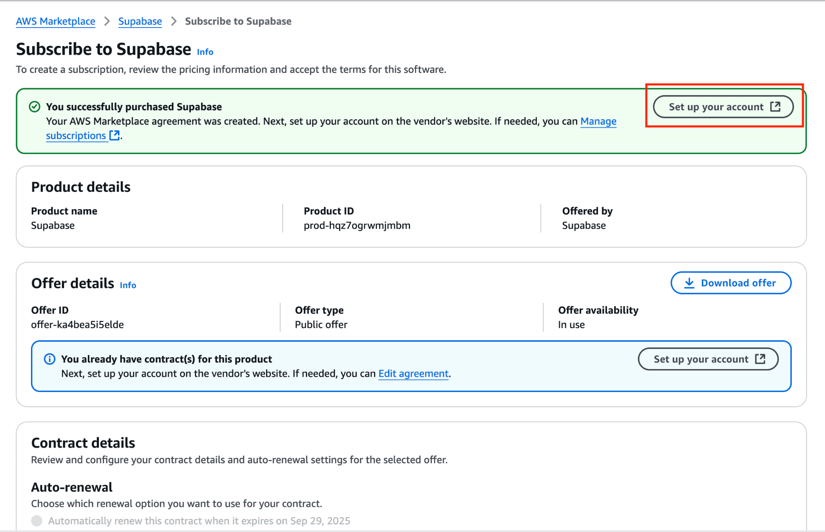This screenshot has width=825, height=532.
Task: Open Info link beside Offer details
Action: (128, 285)
